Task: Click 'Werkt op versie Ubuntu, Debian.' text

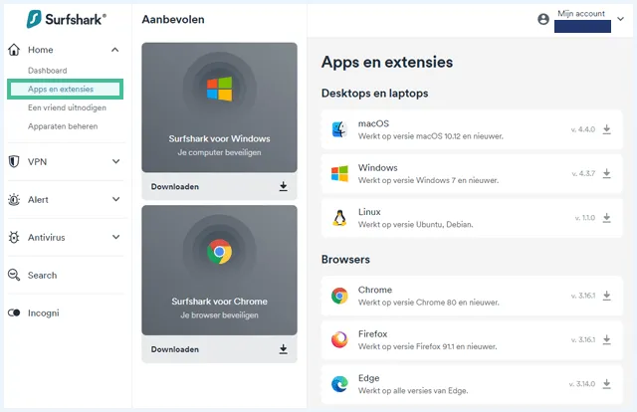Action: point(416,224)
